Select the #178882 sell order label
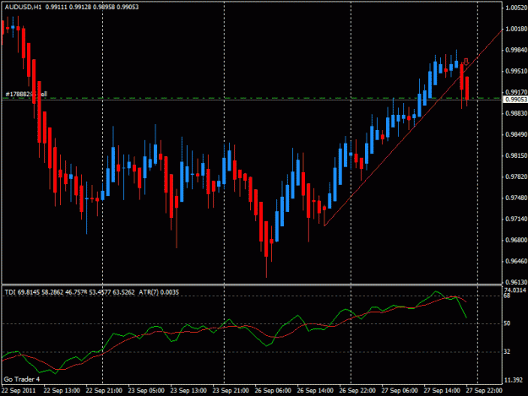The image size is (528, 396). coord(26,94)
